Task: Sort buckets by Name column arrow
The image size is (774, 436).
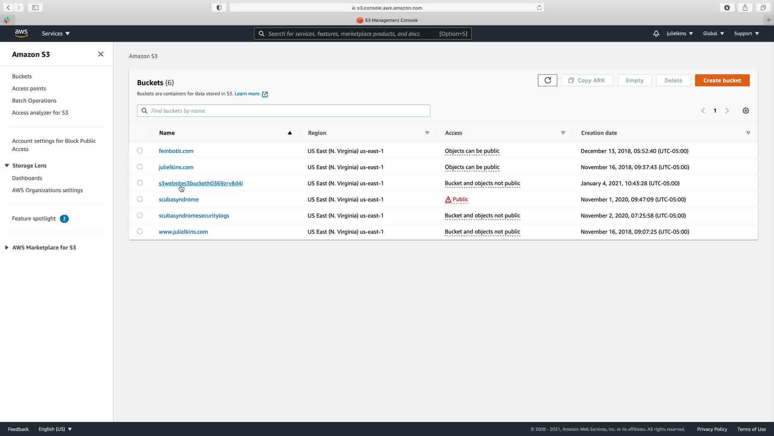Action: pyautogui.click(x=290, y=133)
